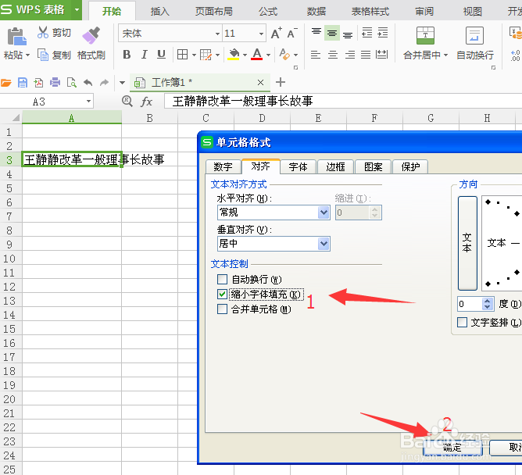Select the Format Painter brush

91,35
